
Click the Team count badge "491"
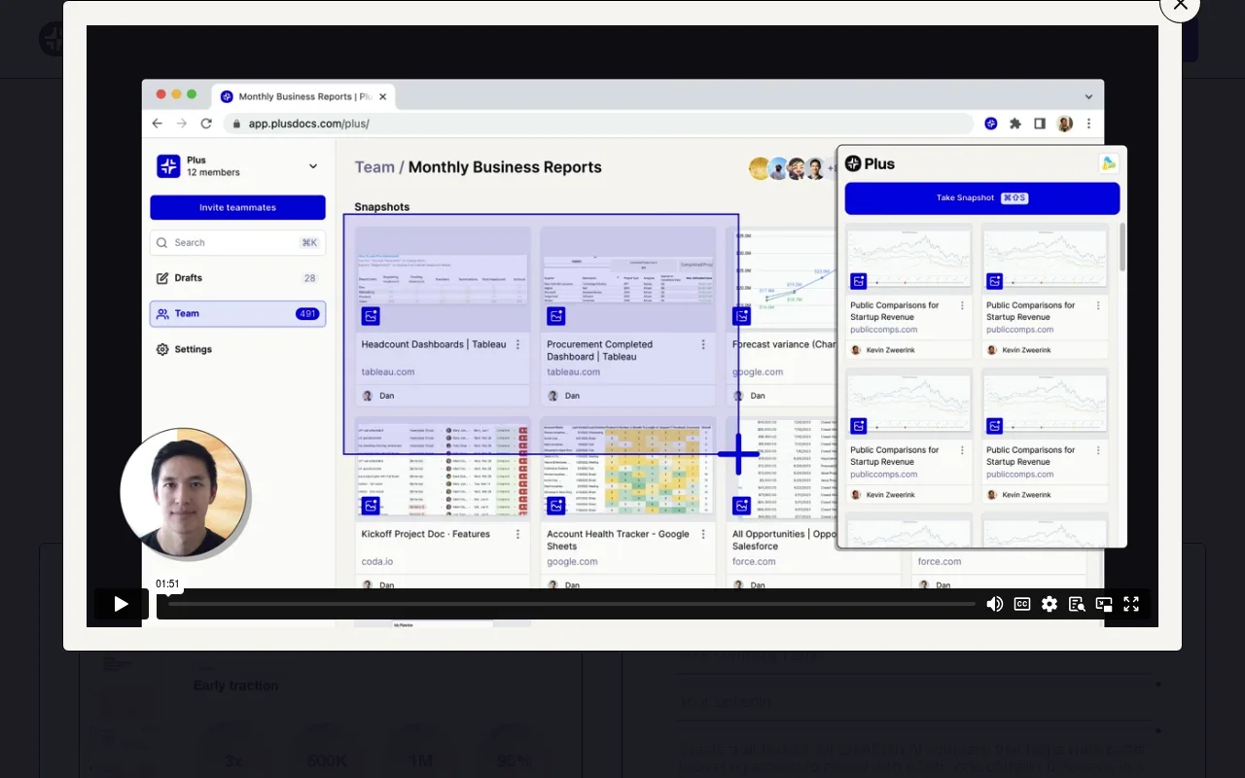point(307,313)
